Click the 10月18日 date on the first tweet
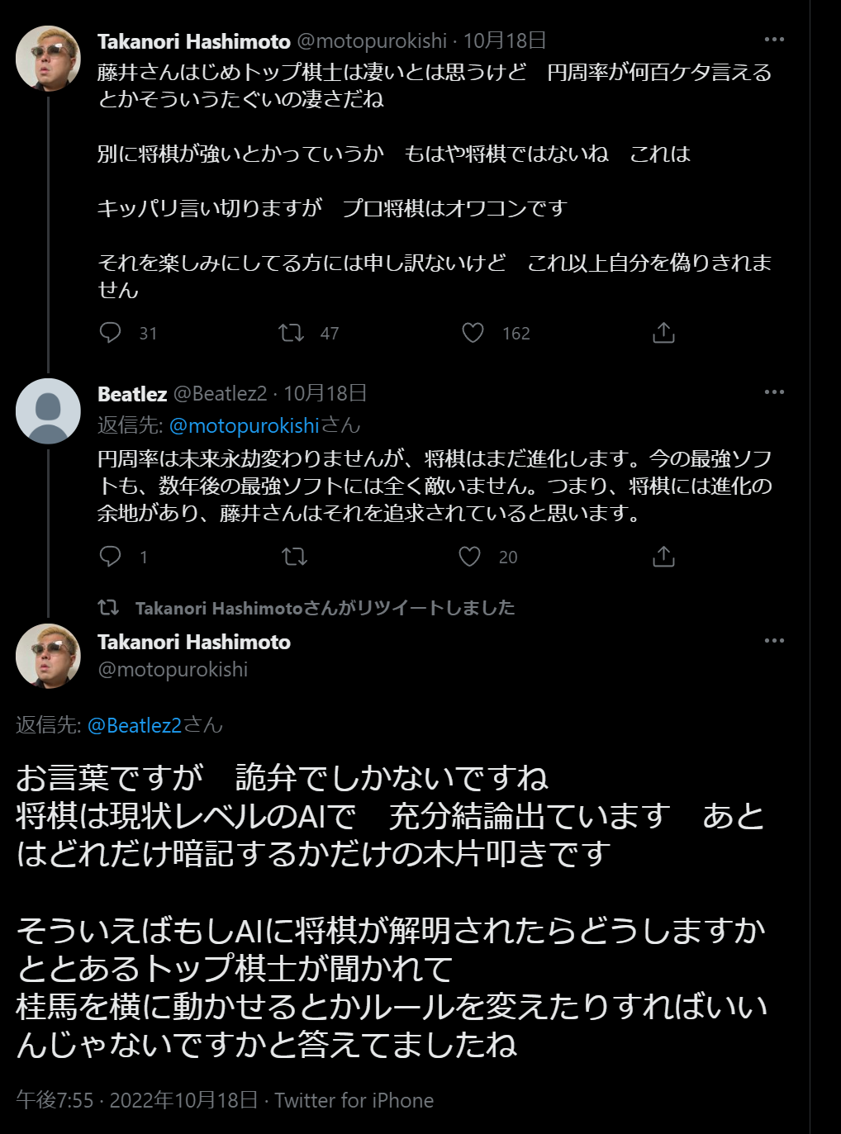This screenshot has height=1134, width=841. [x=504, y=40]
